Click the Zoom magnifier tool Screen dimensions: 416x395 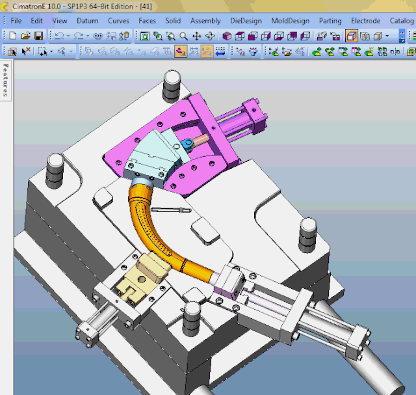(x=183, y=36)
